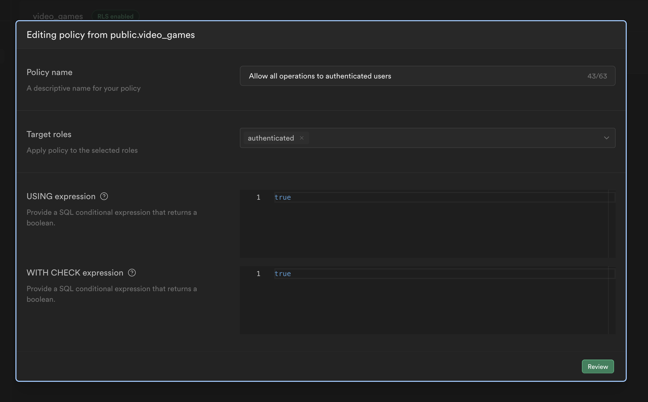Screen dimensions: 648x402
Task: Select the authenticated role chip
Action: click(271, 138)
